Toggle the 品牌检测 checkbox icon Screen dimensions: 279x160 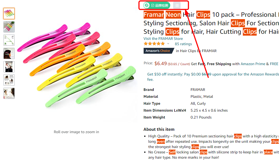pyautogui.click(x=153, y=6)
